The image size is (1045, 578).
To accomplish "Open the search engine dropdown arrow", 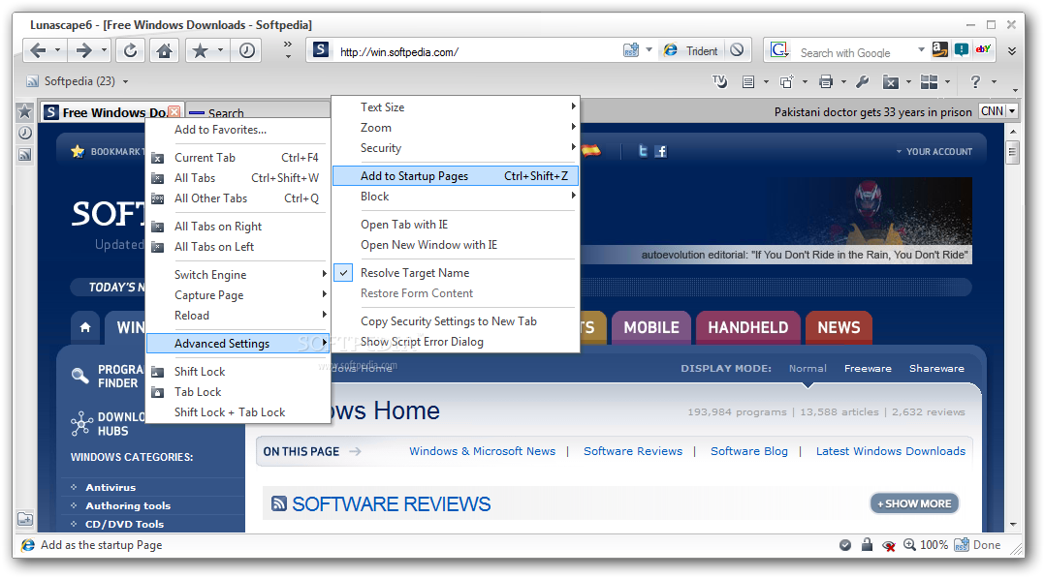I will coord(921,50).
